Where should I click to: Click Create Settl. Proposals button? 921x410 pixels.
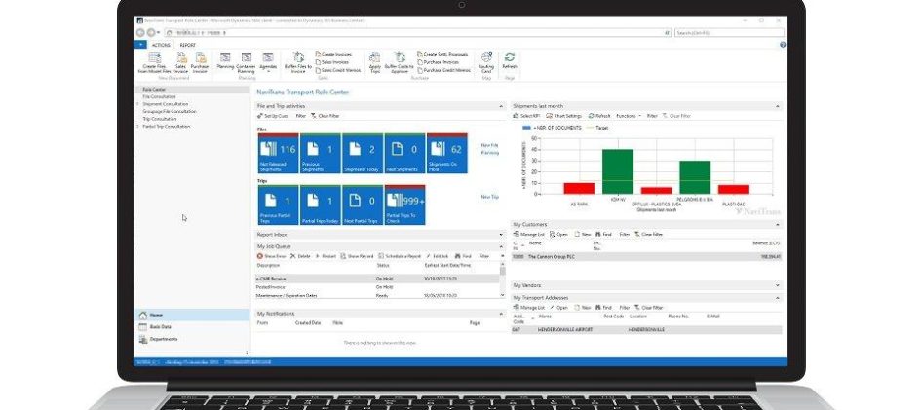(x=442, y=54)
